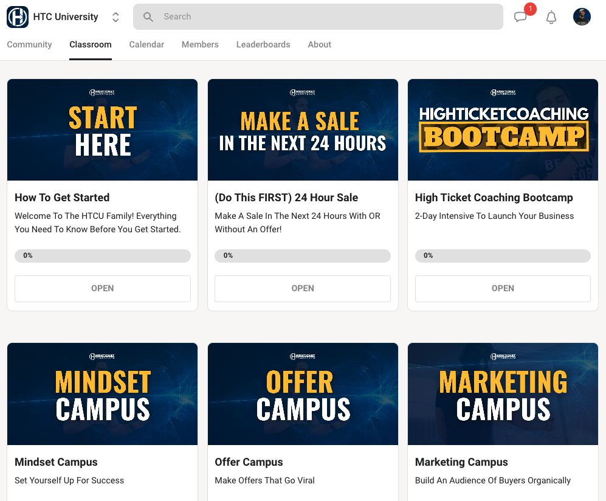Click the user profile avatar
Screen dimensions: 606x501
(582, 17)
